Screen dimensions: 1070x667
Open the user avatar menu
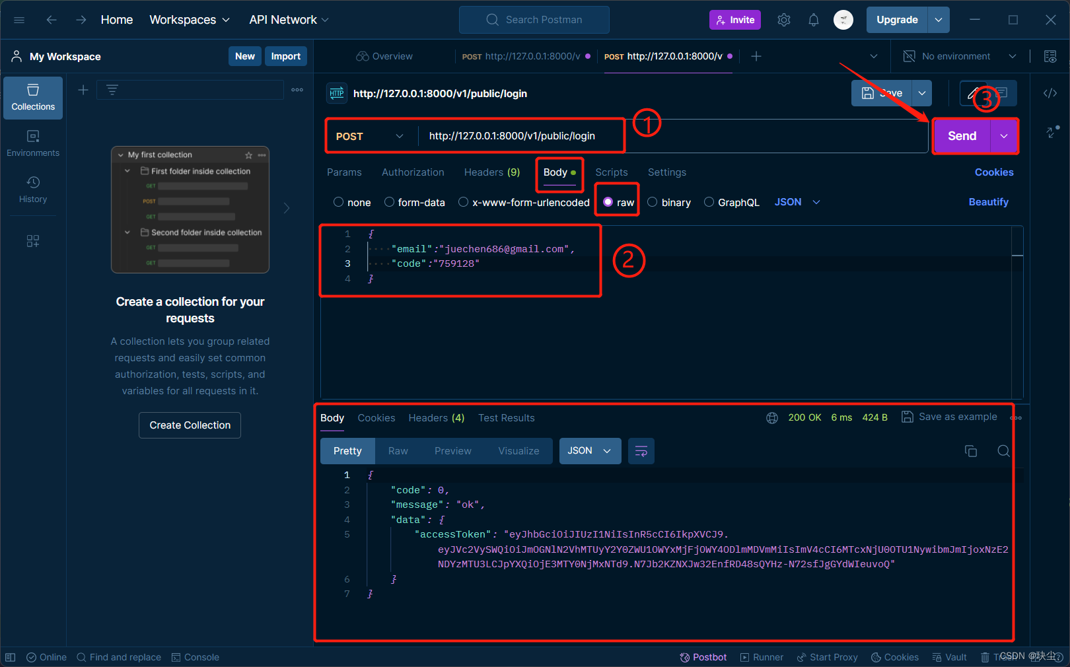point(843,20)
